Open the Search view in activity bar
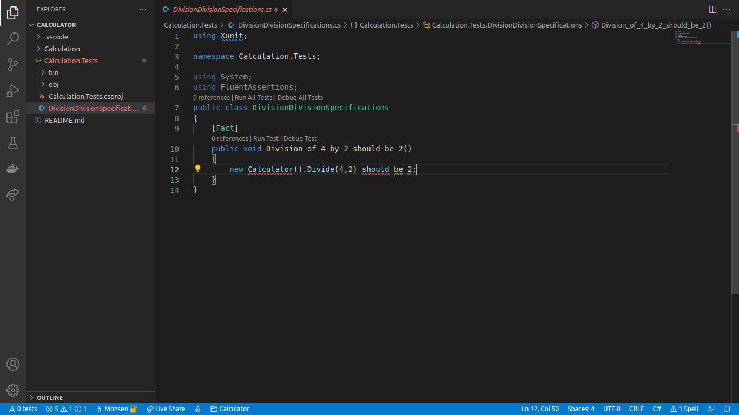 coord(13,39)
